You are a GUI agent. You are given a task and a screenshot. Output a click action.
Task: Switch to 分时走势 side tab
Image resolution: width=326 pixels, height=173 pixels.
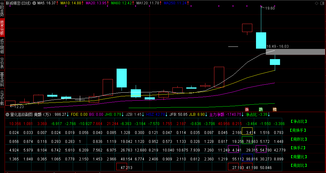point(2,10)
